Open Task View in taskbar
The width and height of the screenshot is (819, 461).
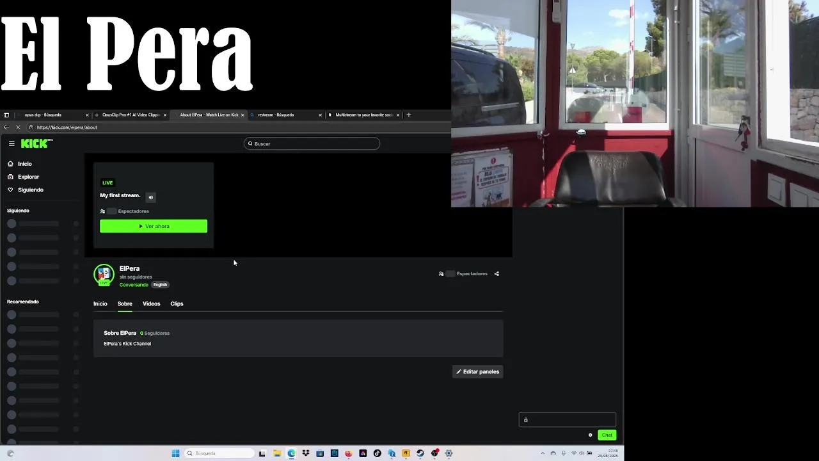pos(262,453)
